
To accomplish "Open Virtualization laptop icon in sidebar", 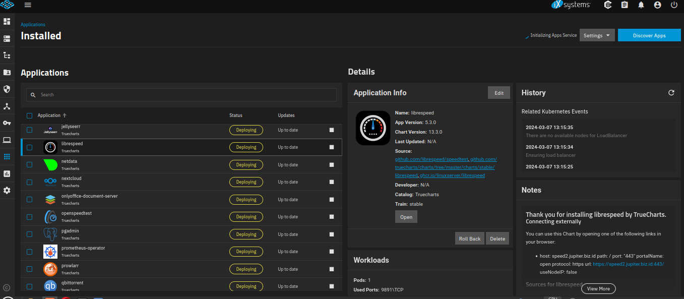I will (x=7, y=140).
